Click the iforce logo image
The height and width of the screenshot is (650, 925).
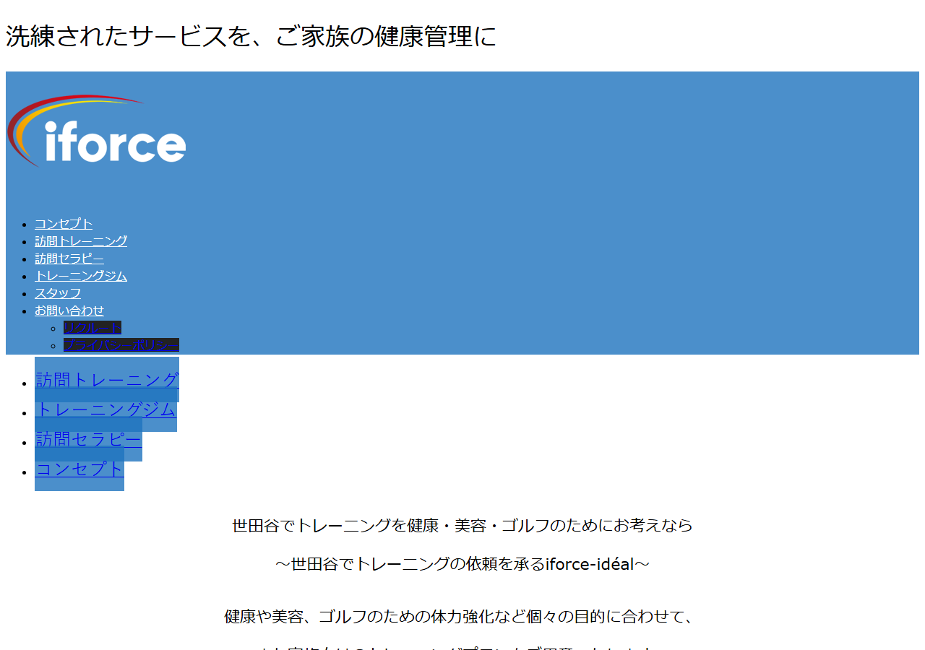pyautogui.click(x=96, y=131)
